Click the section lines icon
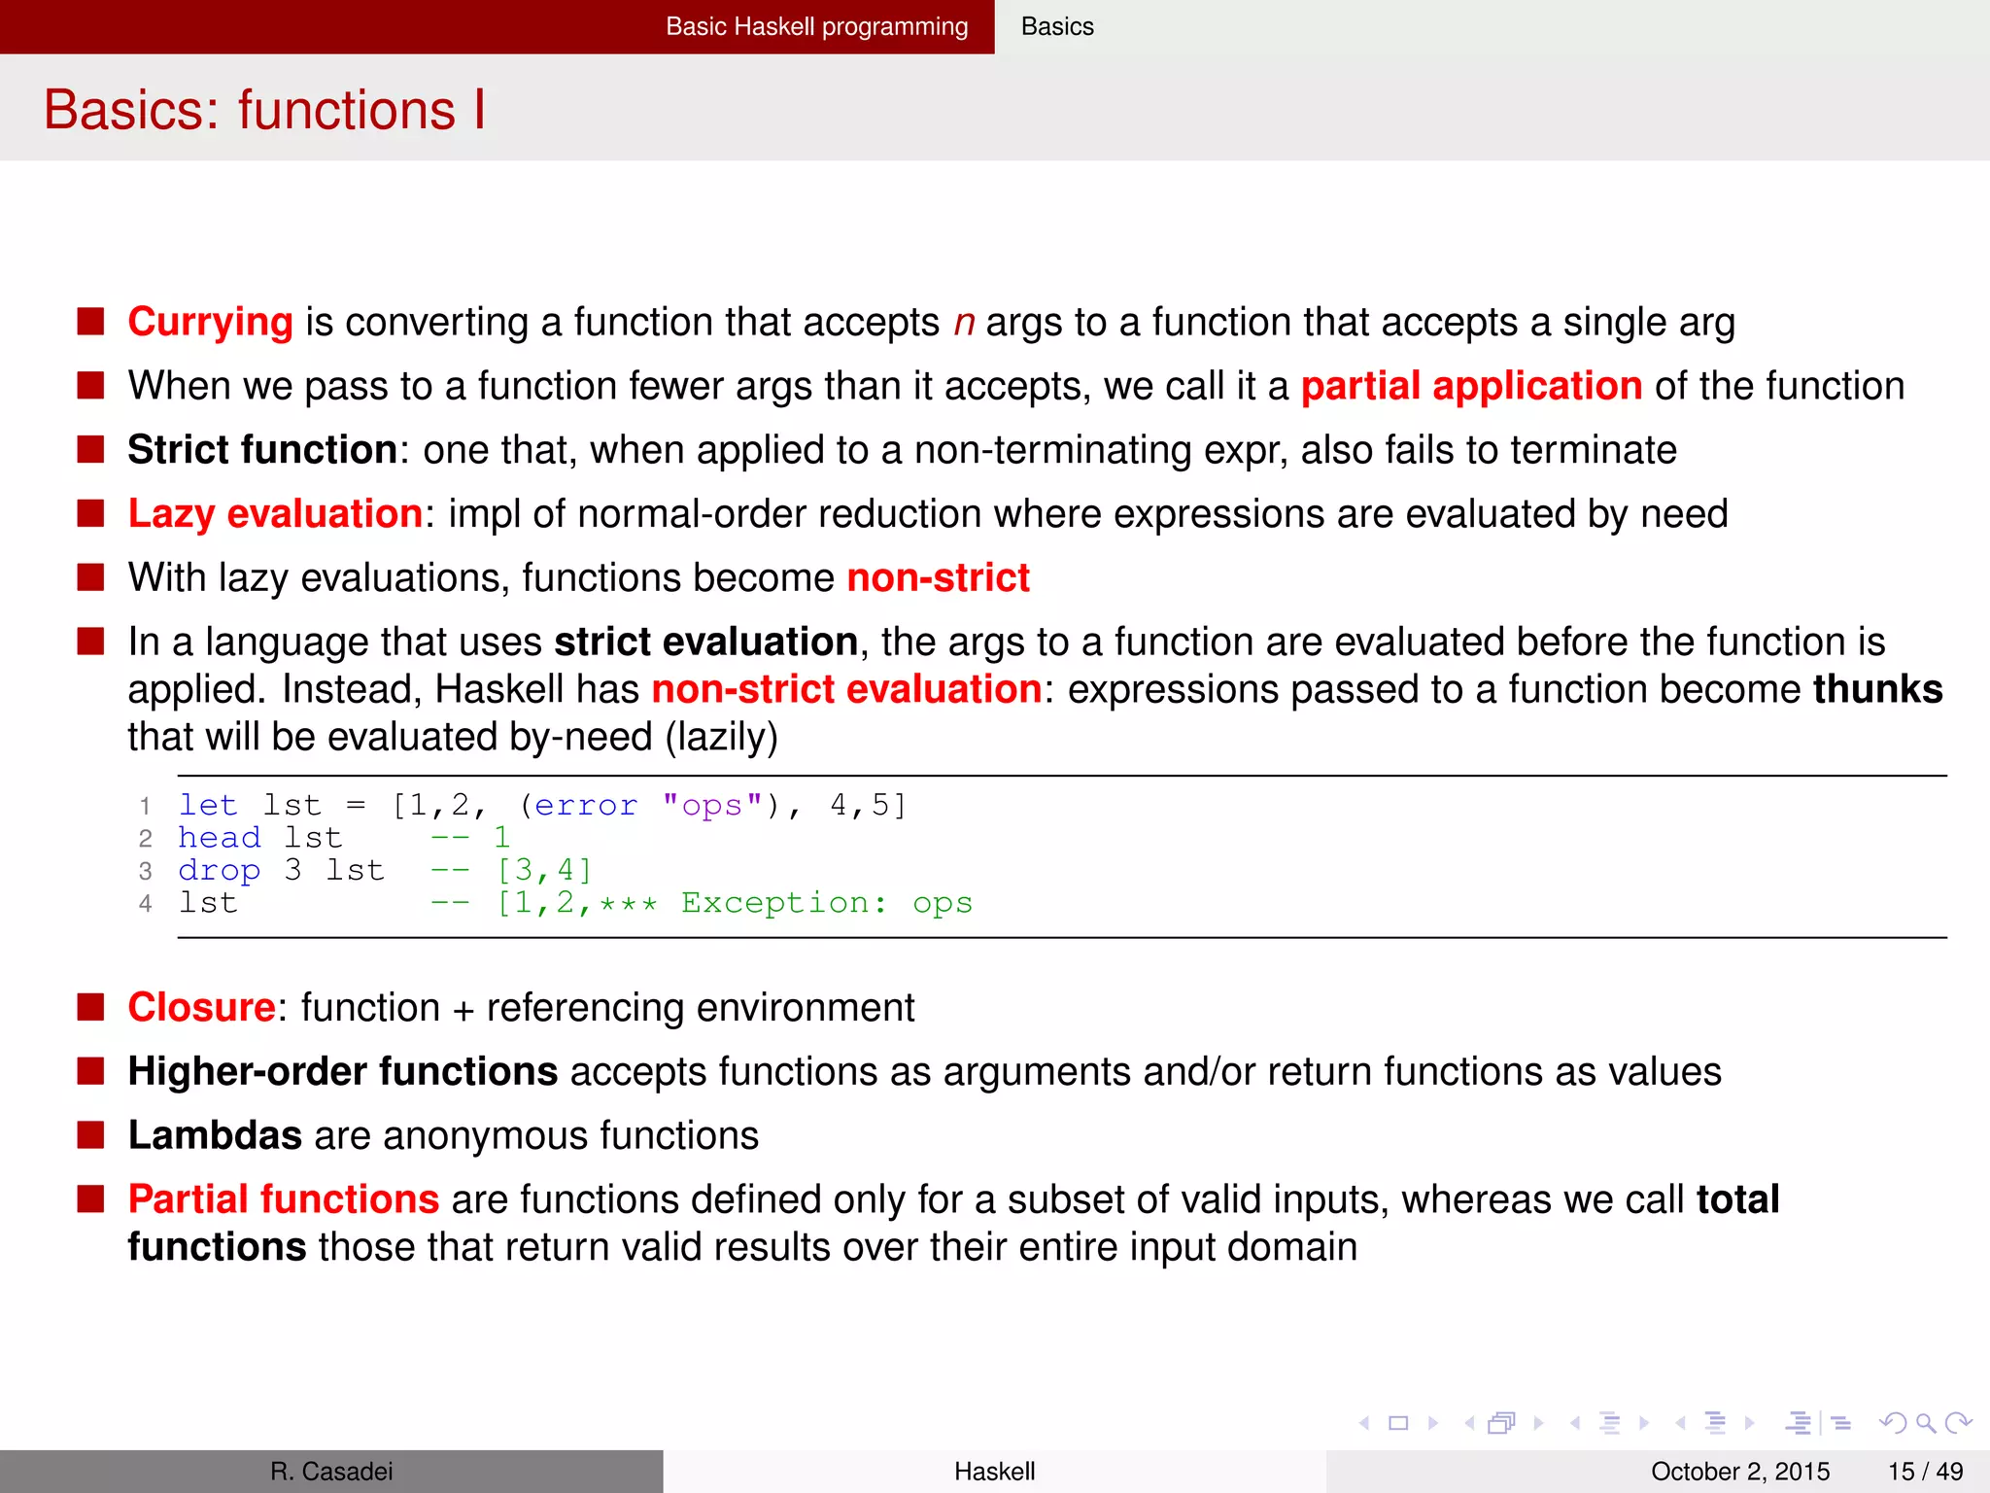This screenshot has height=1493, width=1990. click(1716, 1423)
